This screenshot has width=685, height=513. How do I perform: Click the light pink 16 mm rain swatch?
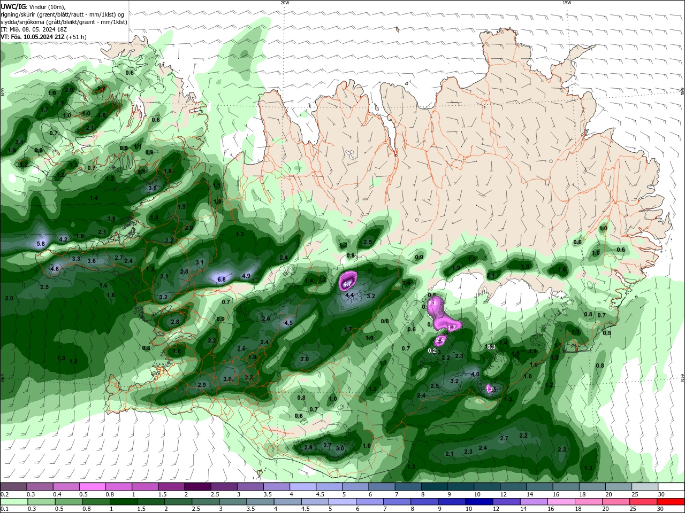[561, 502]
